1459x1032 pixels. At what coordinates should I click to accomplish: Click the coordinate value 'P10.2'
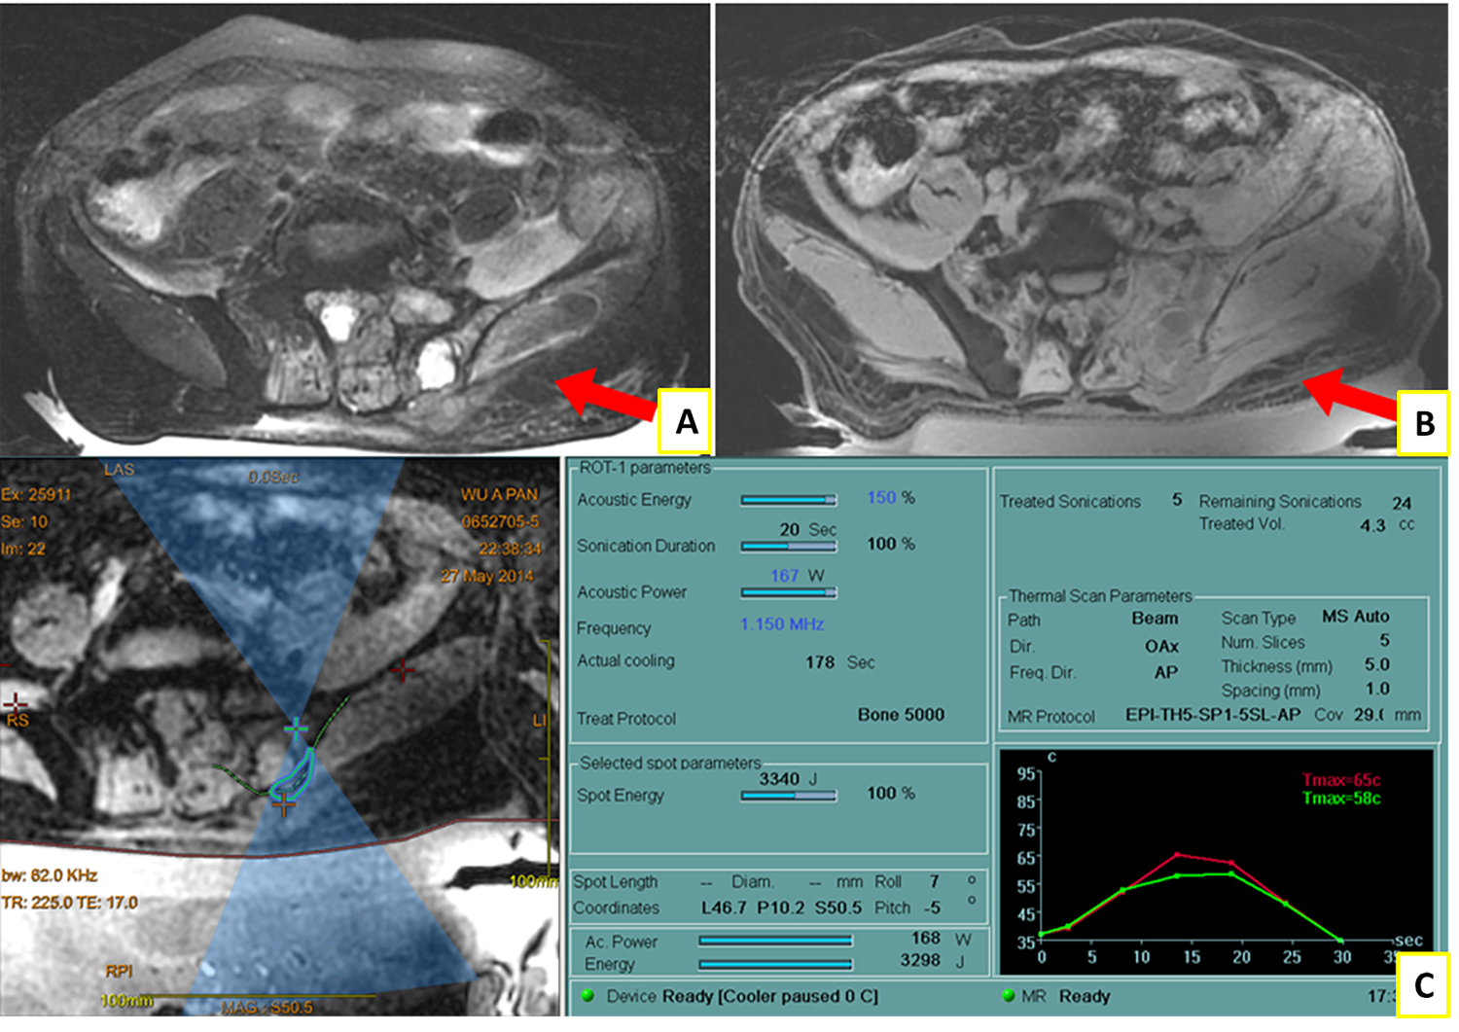781,907
